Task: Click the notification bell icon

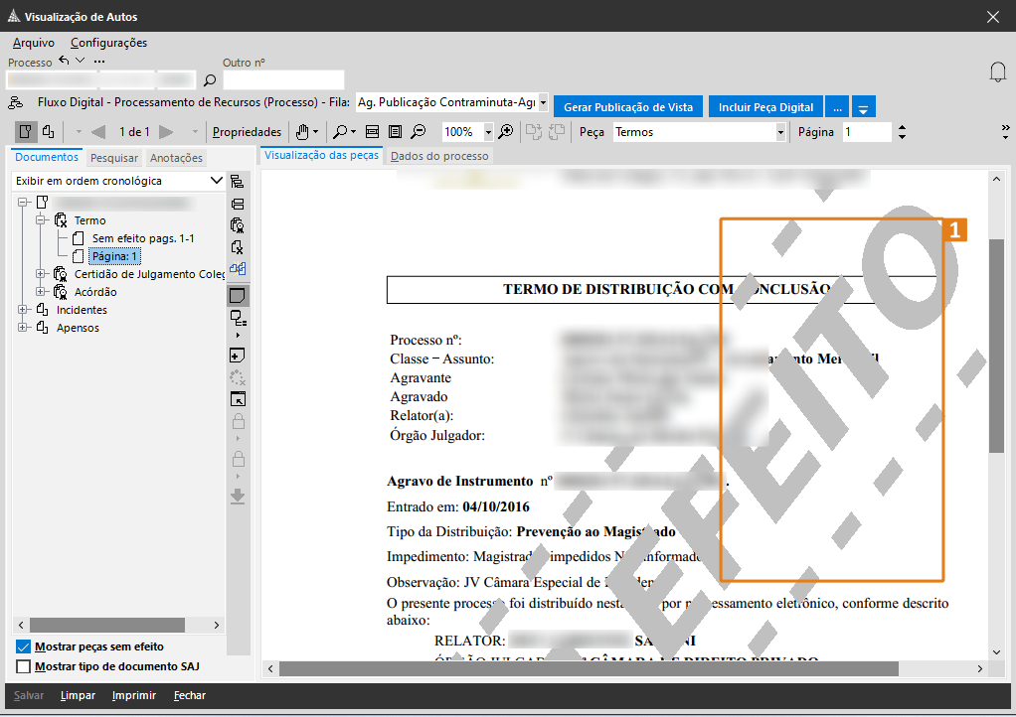Action: 998,72
